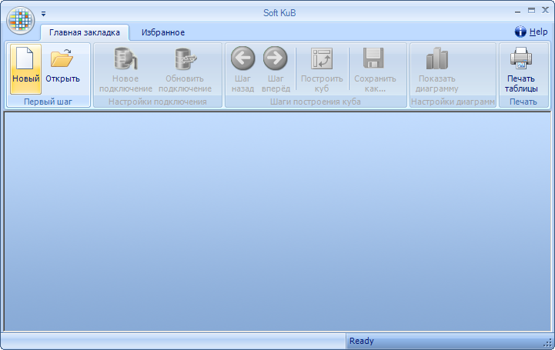Image resolution: width=555 pixels, height=350 pixels.
Task: Click the Ready status bar text
Action: coord(361,341)
